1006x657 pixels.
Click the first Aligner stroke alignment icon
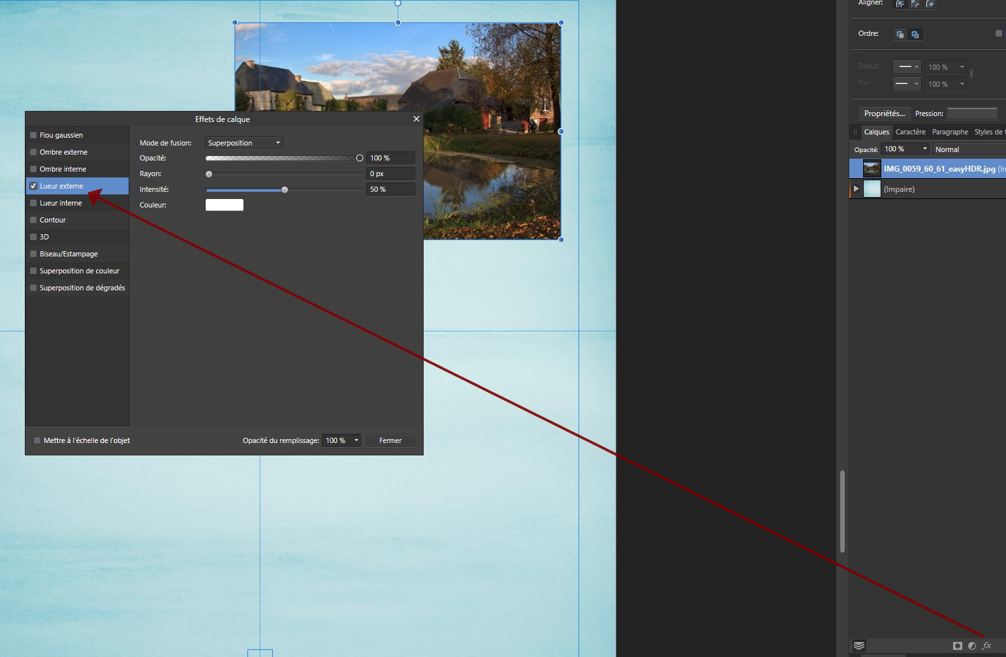coord(900,4)
